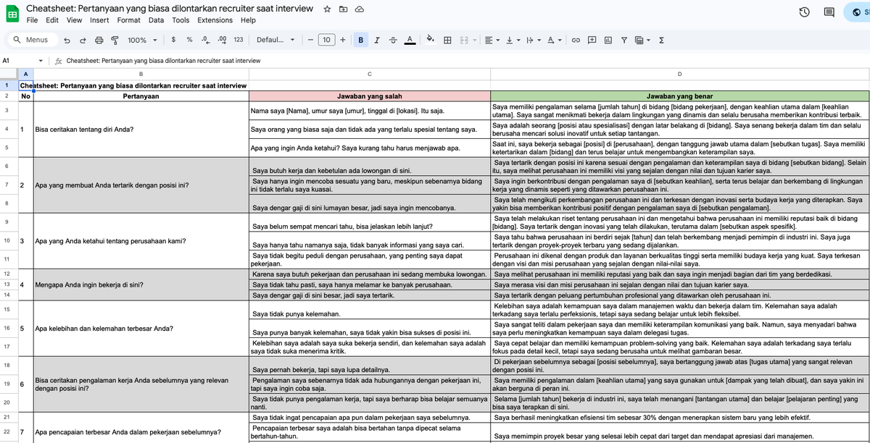Click the redo arrow
Screen dimensions: 870x443
click(83, 41)
